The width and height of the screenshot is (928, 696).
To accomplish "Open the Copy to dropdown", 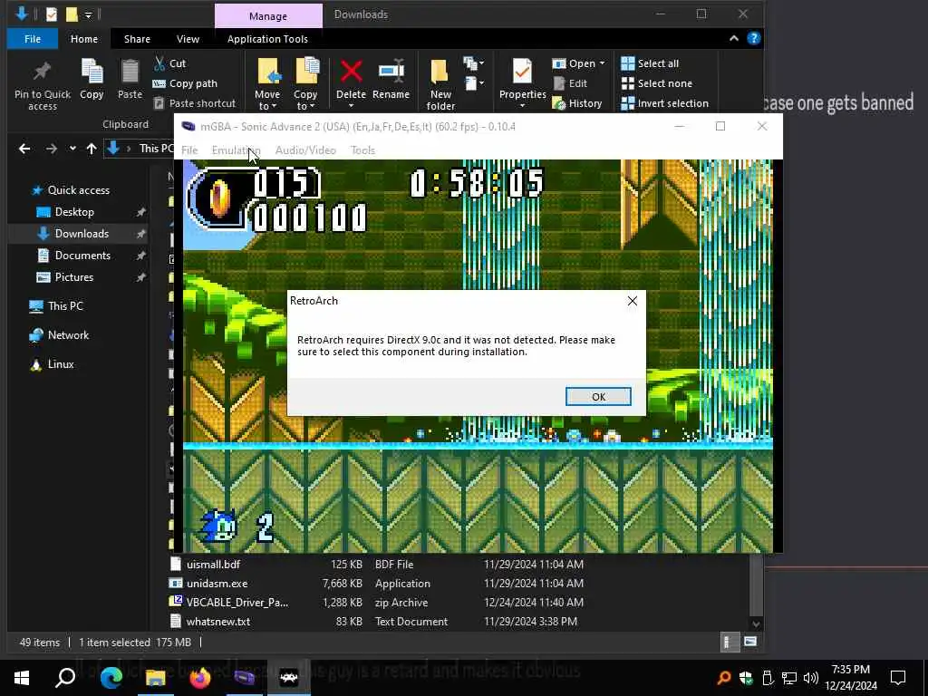I will click(305, 84).
